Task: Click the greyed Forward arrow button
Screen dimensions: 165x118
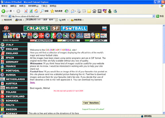Action: (x=18, y=11)
